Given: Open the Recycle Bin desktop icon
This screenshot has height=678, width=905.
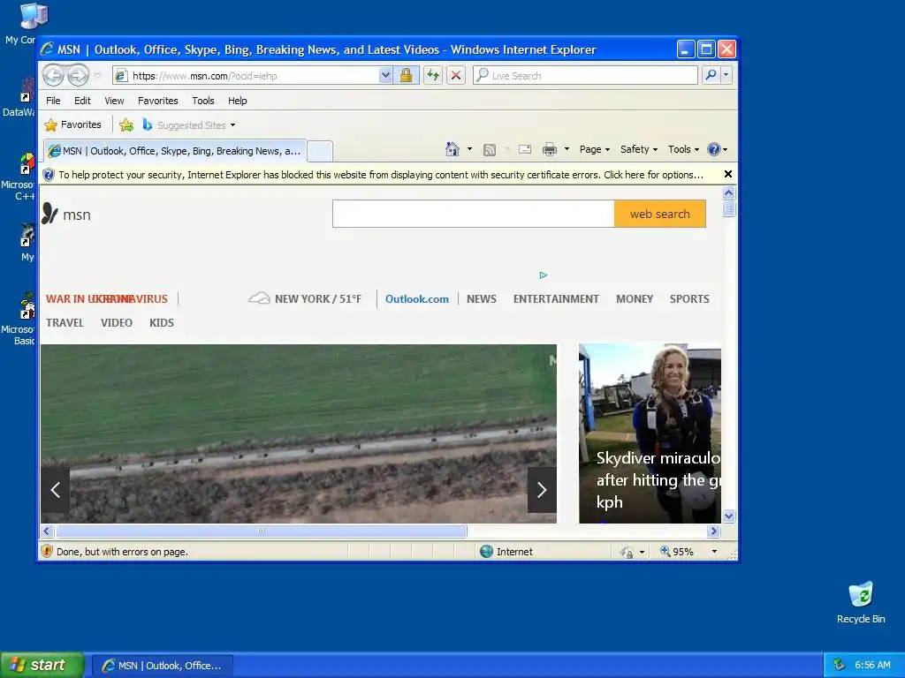Looking at the screenshot, I should pyautogui.click(x=861, y=602).
